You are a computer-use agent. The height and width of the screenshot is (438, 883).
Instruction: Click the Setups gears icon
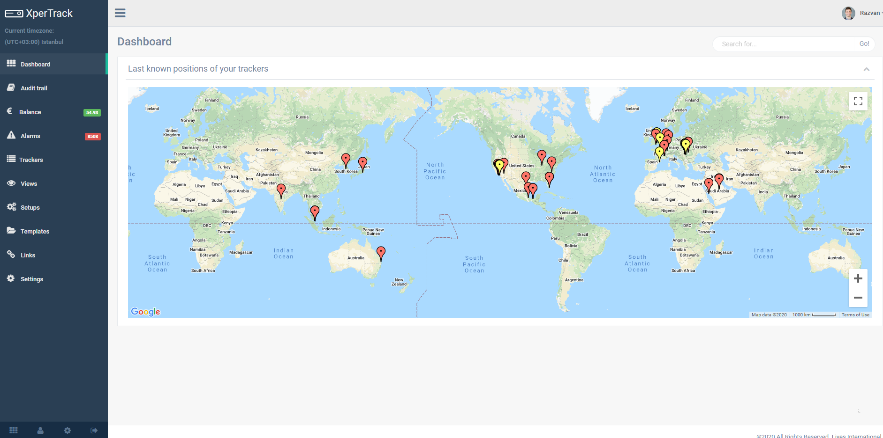[11, 207]
